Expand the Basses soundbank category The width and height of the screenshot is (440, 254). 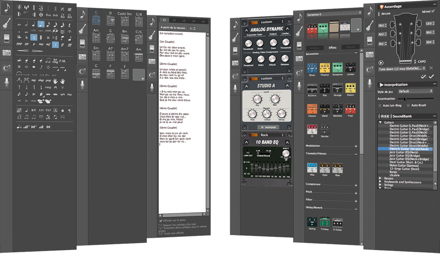pos(380,178)
